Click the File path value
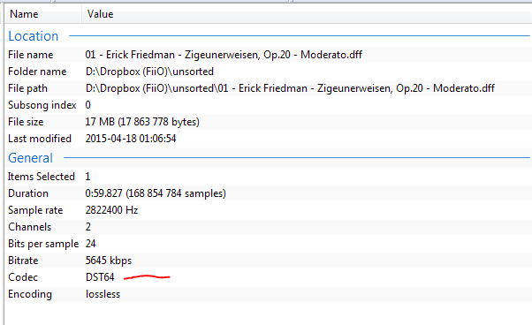532x325 pixels. pos(290,88)
